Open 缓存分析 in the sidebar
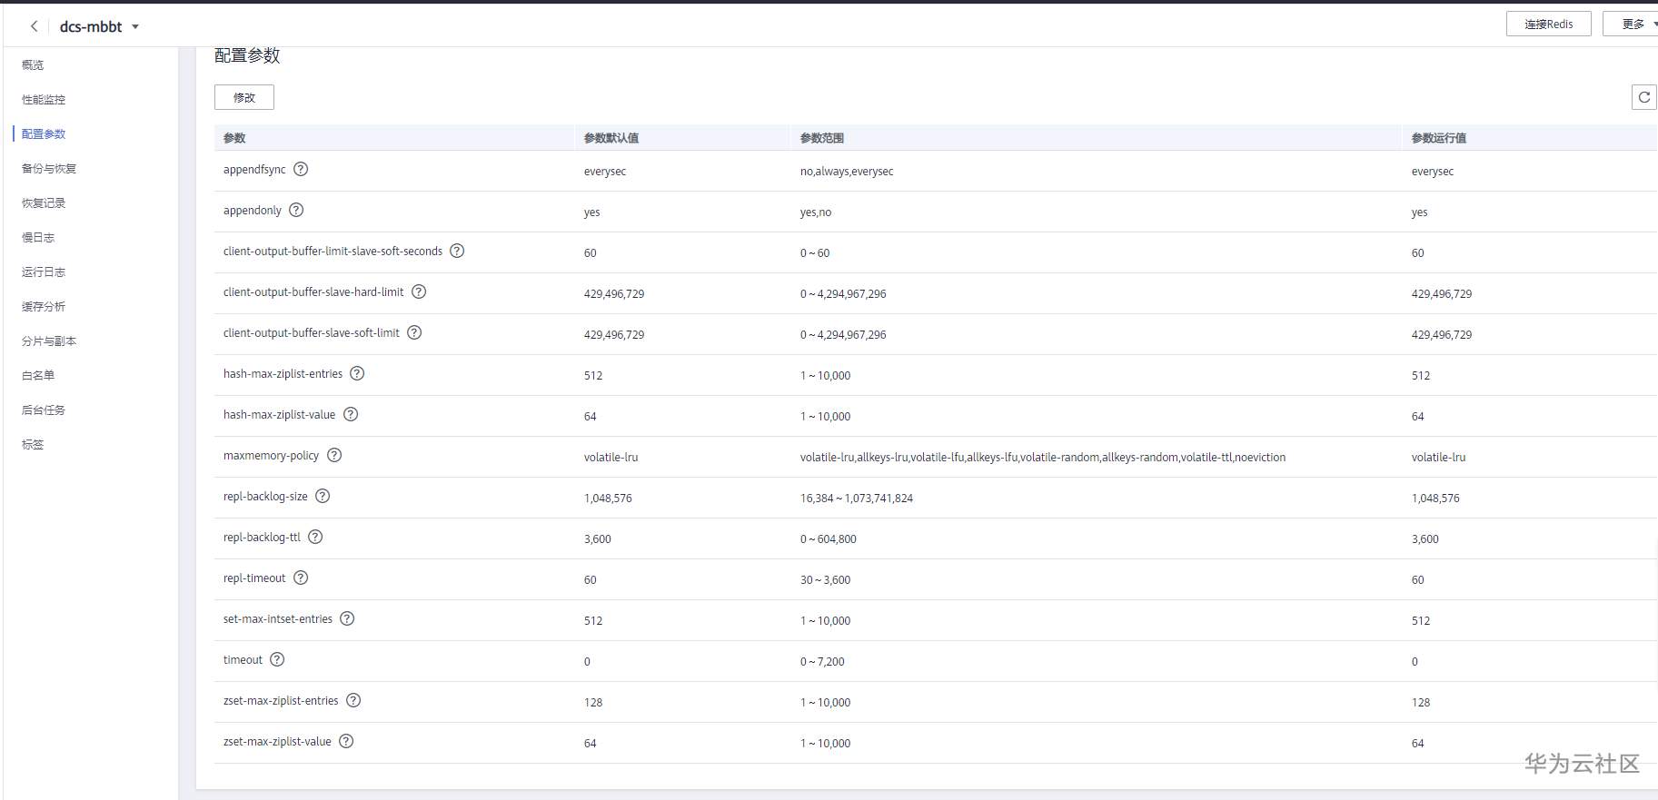 click(x=44, y=306)
